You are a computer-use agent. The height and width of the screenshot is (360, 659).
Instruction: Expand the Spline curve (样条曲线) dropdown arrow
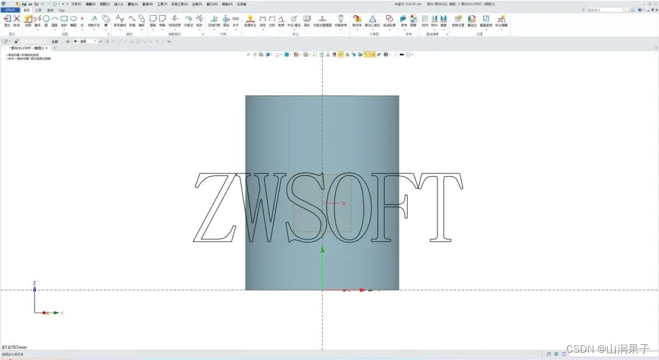pyautogui.click(x=120, y=29)
